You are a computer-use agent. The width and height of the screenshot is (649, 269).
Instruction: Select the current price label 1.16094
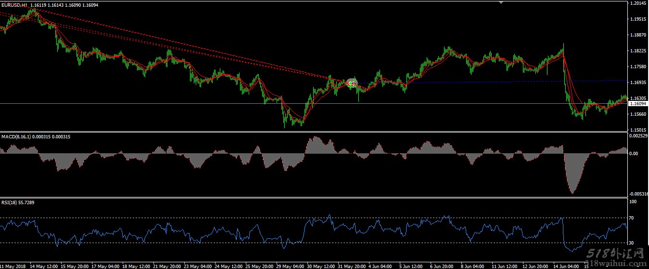(x=638, y=104)
